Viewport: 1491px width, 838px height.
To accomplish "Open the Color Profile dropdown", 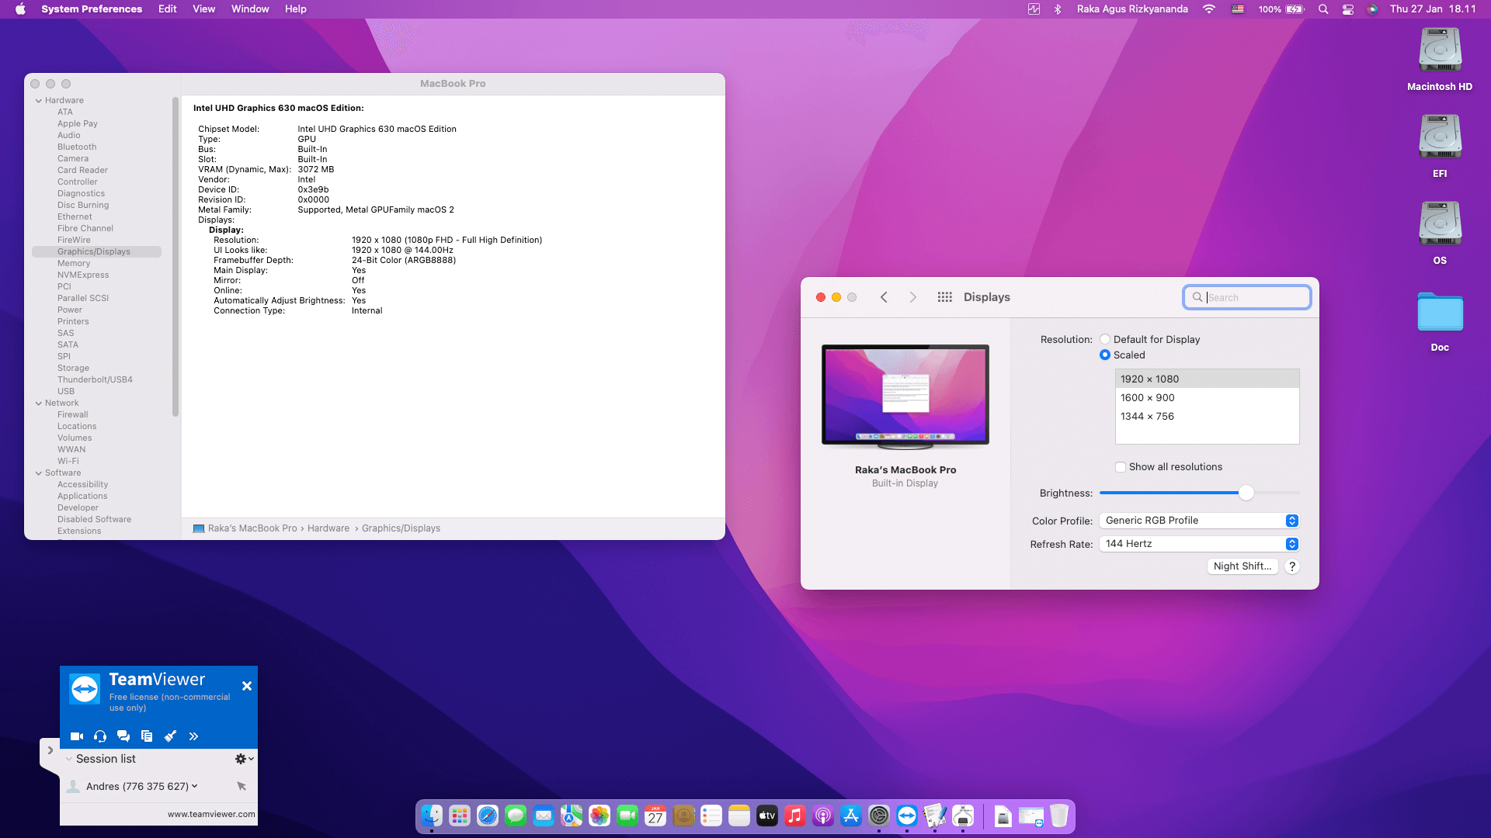I will point(1199,521).
